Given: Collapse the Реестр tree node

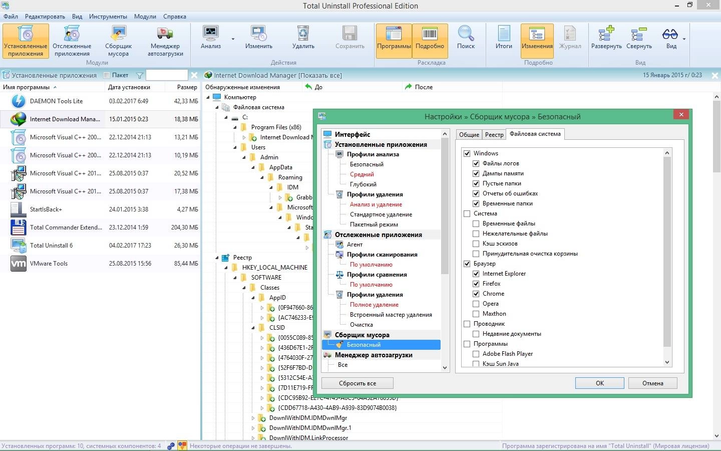Looking at the screenshot, I should pyautogui.click(x=217, y=258).
